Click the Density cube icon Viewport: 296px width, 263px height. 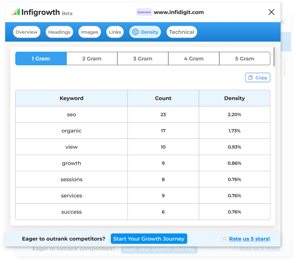pyautogui.click(x=135, y=32)
